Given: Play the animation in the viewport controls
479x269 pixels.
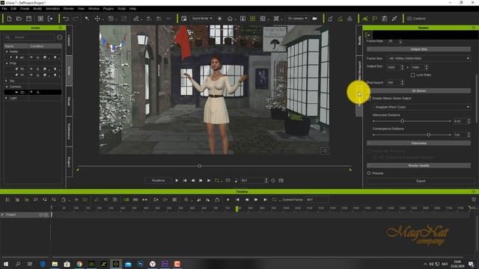Looking at the screenshot, I should click(177, 181).
